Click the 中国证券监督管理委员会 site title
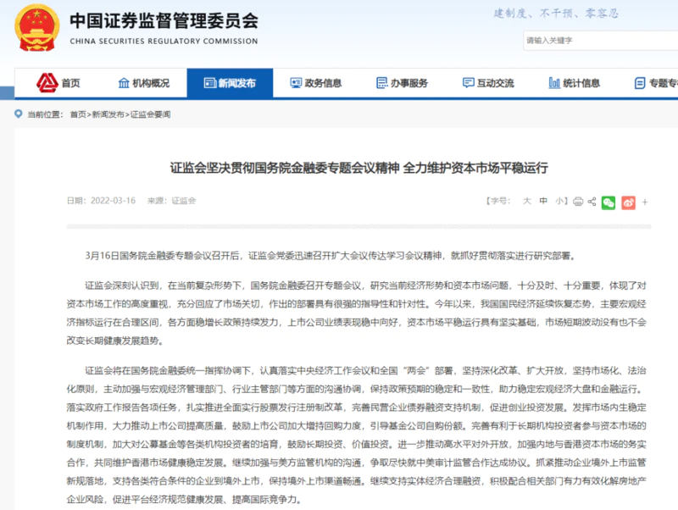Image resolution: width=678 pixels, height=510 pixels. pyautogui.click(x=164, y=20)
